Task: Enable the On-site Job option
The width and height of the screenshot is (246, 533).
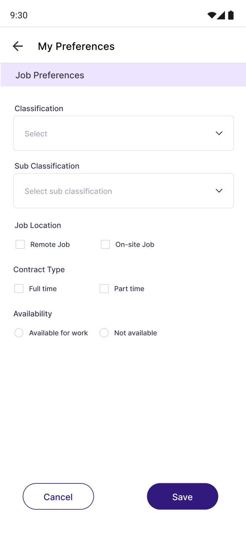Action: [x=105, y=244]
